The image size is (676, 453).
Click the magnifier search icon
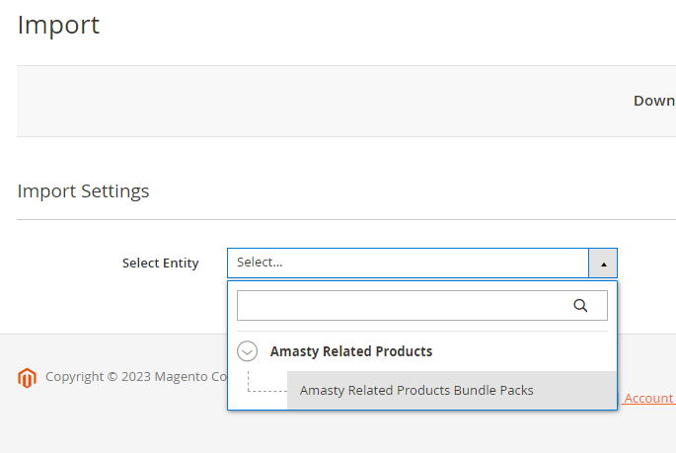coord(580,306)
